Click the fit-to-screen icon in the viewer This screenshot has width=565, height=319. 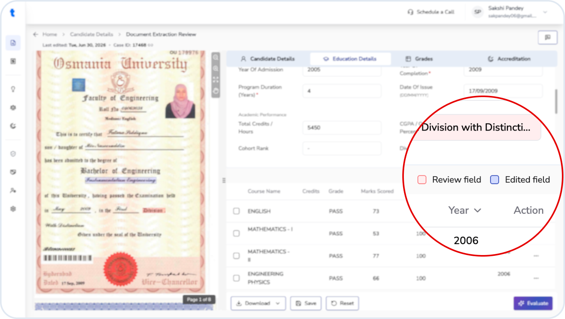point(216,80)
